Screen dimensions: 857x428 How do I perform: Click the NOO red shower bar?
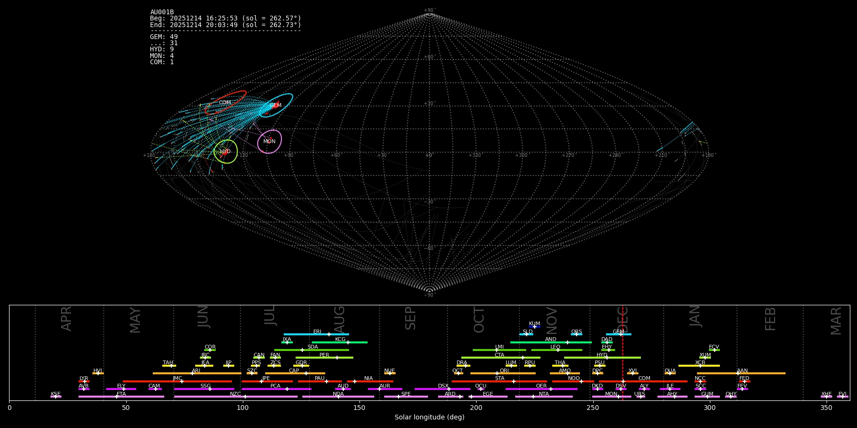[x=573, y=381]
